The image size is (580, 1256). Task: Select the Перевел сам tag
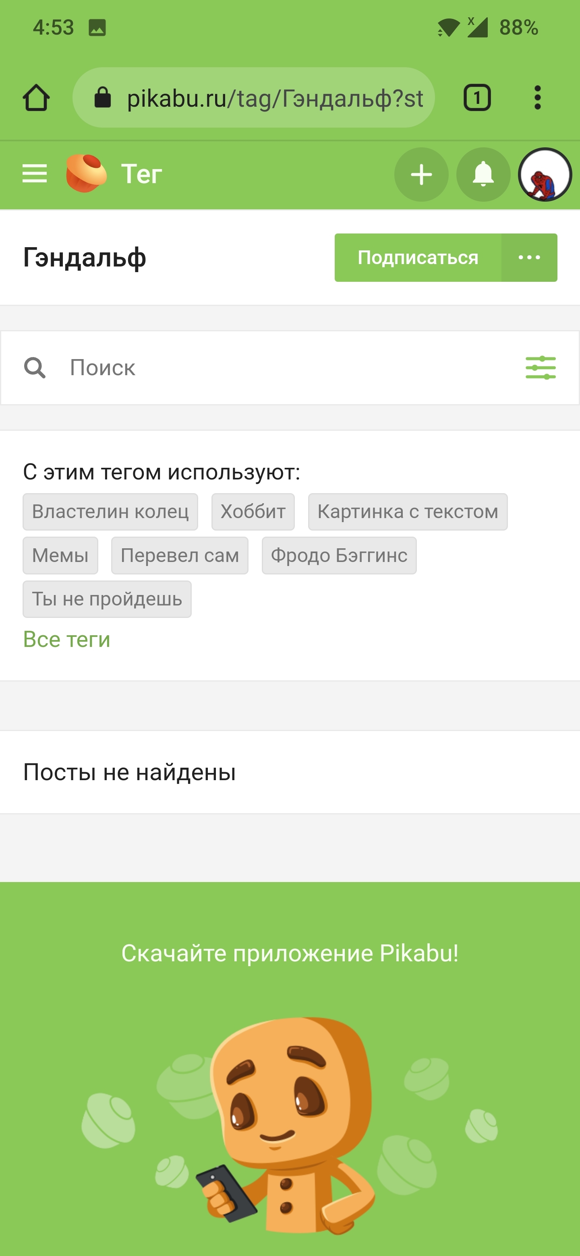click(180, 556)
